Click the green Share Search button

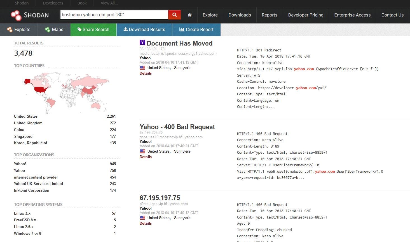pos(93,30)
